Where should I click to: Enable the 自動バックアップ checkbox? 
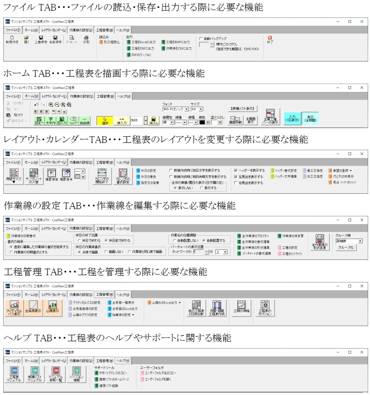tap(201, 39)
